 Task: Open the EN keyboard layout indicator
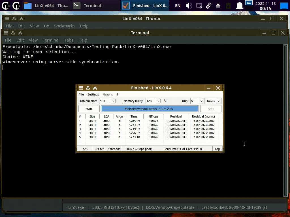point(178,6)
